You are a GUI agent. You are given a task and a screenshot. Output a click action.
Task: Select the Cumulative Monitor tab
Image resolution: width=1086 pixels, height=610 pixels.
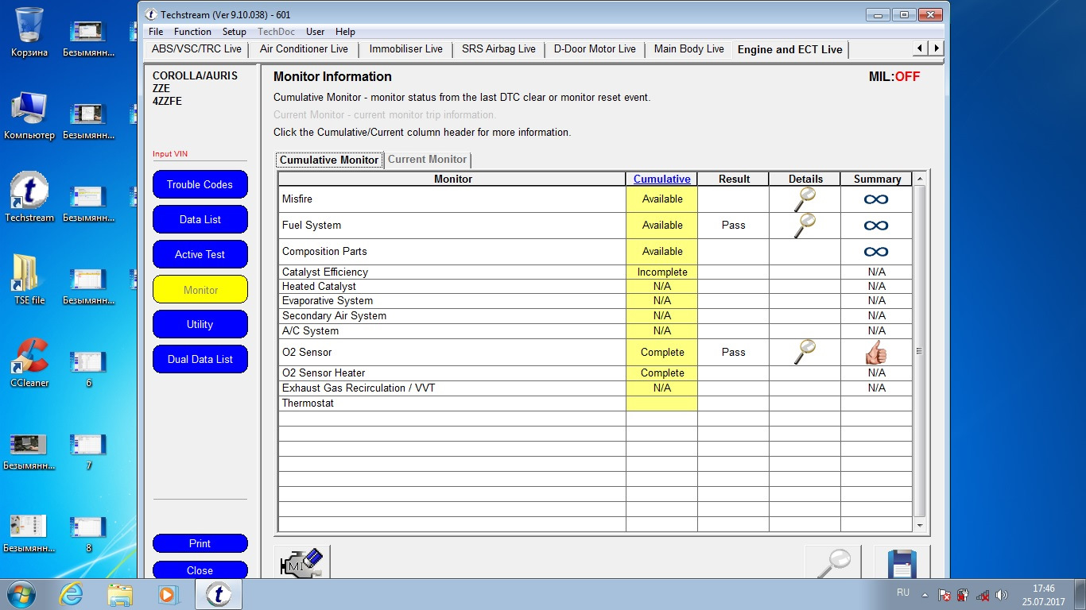point(329,160)
